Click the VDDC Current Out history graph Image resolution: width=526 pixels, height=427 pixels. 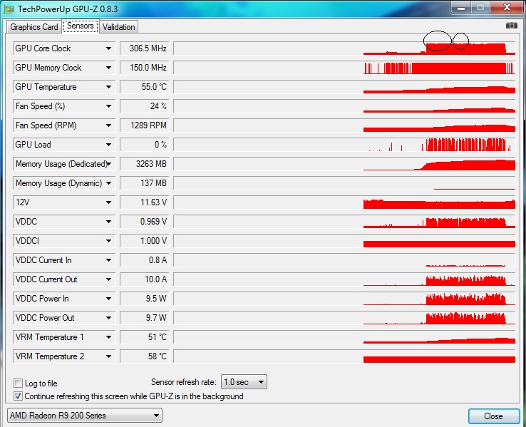click(x=344, y=279)
